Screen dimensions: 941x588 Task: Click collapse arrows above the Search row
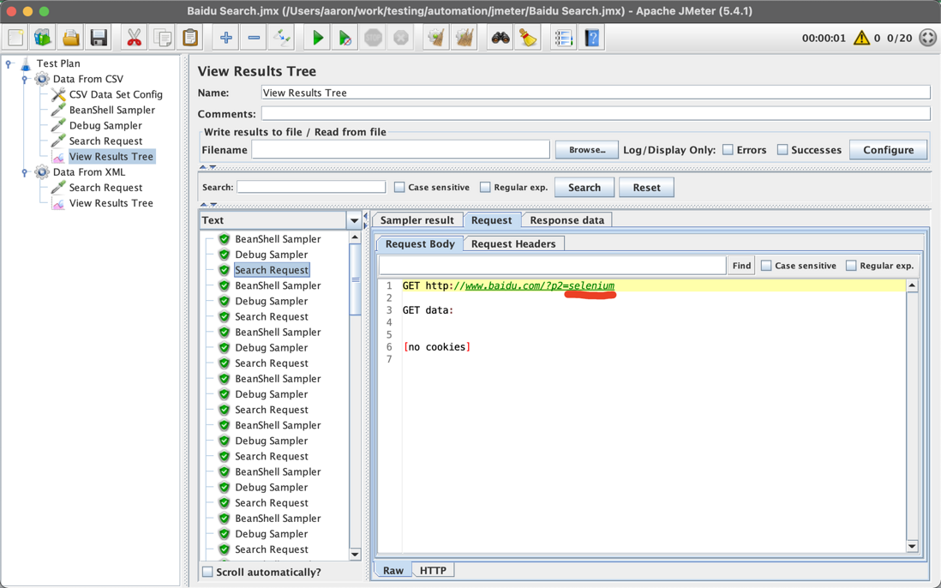(207, 167)
